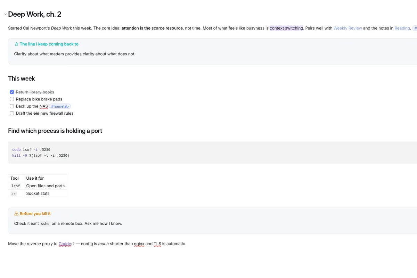417x278 pixels.
Task: Mark "Draft the new firewall rules" as done
Action: (12, 113)
